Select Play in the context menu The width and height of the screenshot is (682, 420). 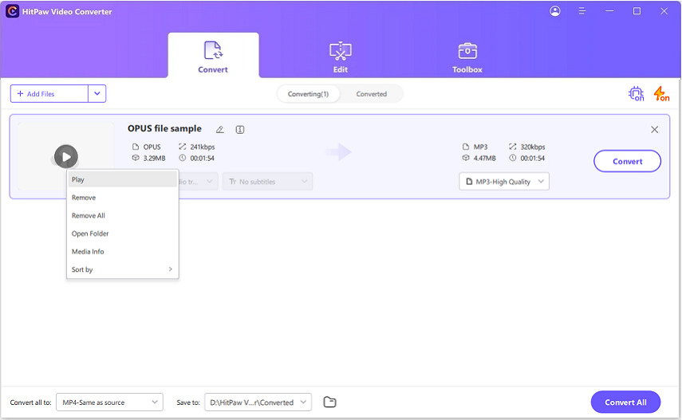click(123, 179)
